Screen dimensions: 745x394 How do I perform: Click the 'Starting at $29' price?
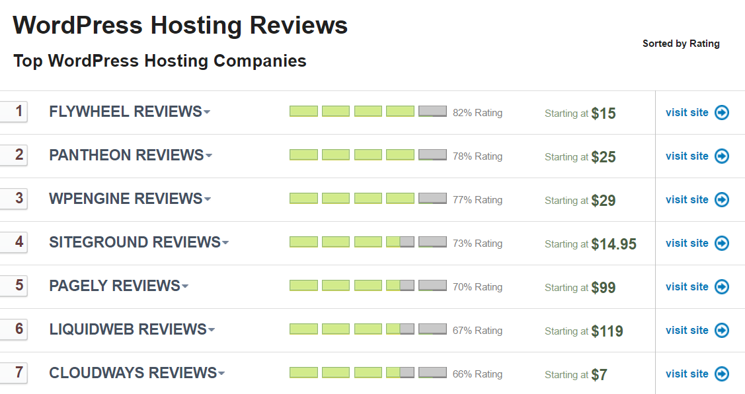(x=580, y=201)
